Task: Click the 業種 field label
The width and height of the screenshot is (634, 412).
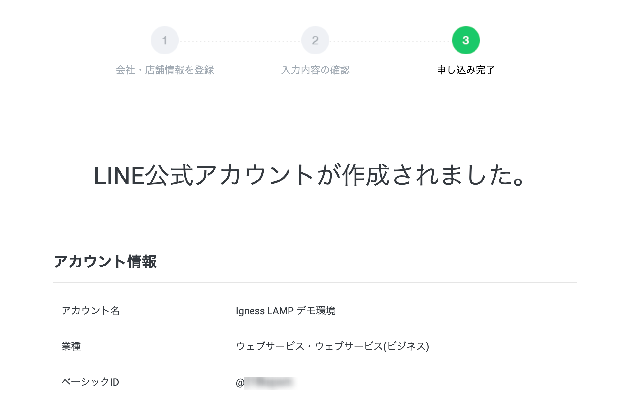Action: (x=71, y=346)
